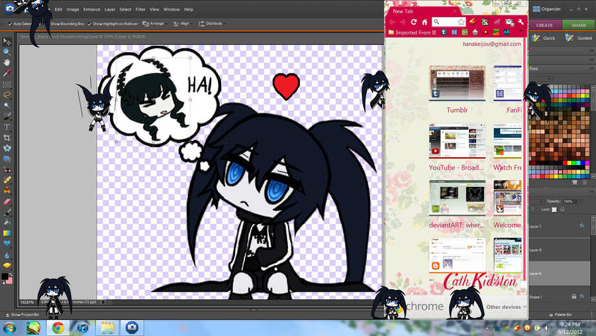Viewport: 596px width, 336px height.
Task: Select the Move tool in the toolbox
Action: [x=7, y=42]
